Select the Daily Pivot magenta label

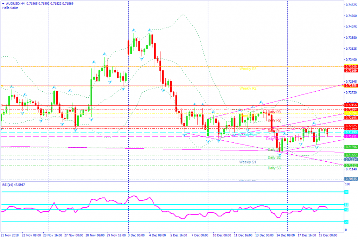274,139
